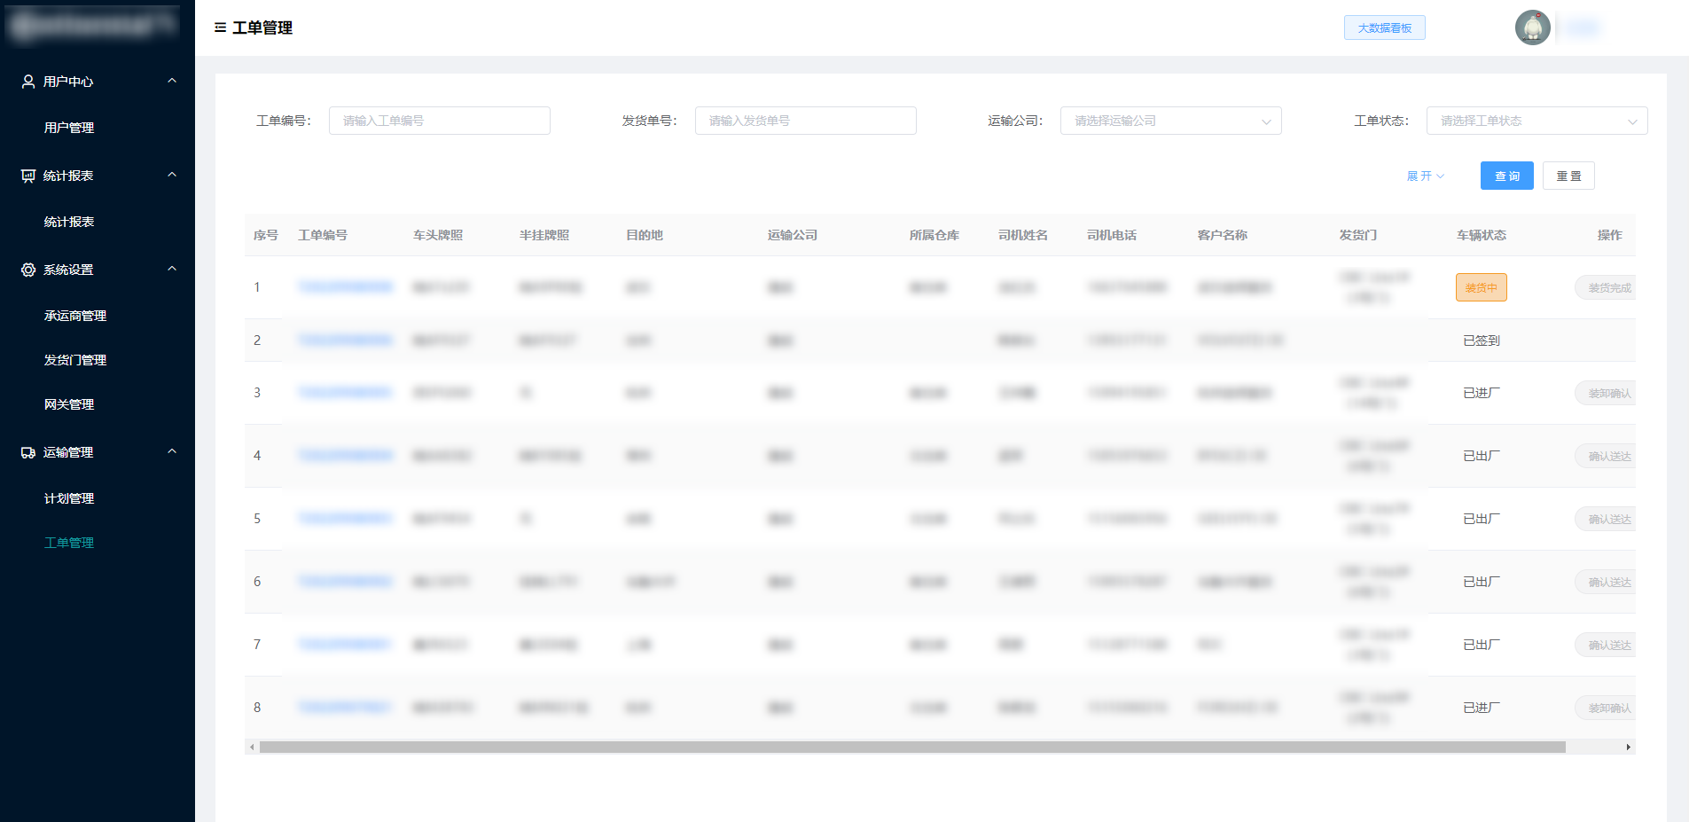Click the user avatar in header

click(x=1532, y=27)
